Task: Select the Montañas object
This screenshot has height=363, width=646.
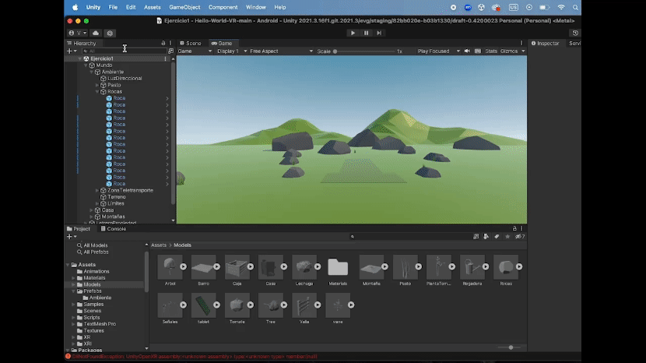Action: pos(113,217)
